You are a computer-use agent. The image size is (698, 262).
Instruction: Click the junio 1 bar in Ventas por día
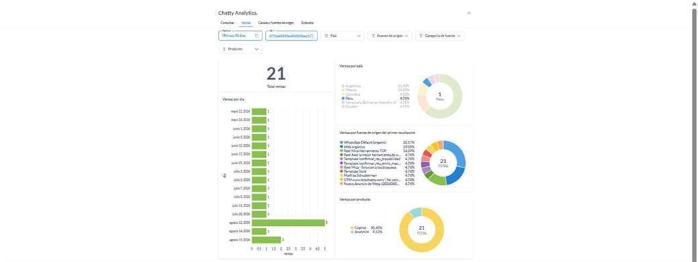point(259,129)
